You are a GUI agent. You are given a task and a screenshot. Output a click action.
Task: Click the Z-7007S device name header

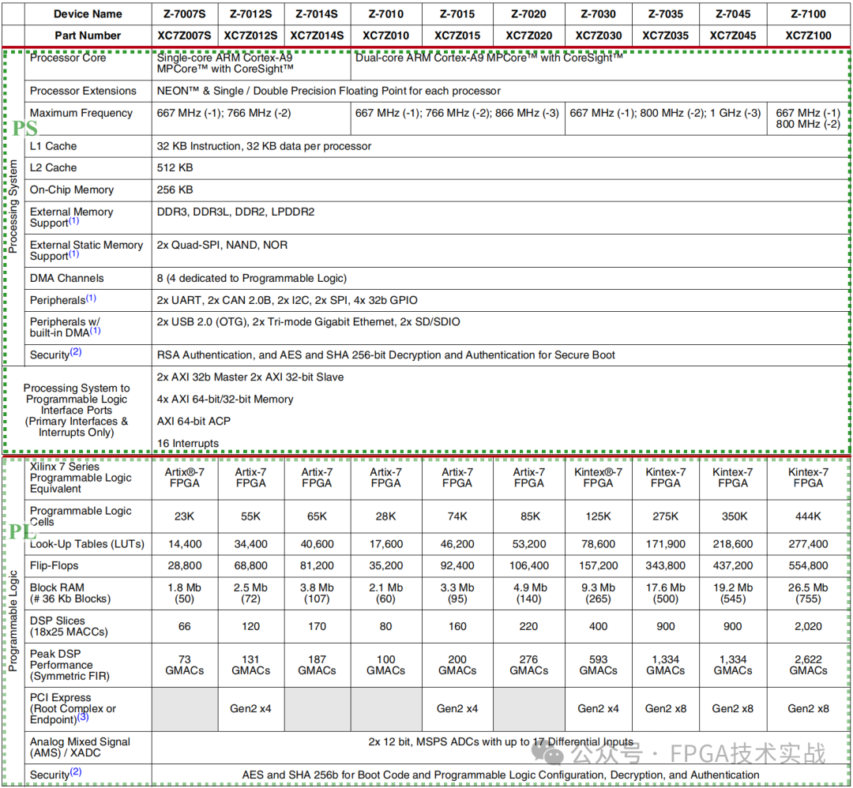click(184, 14)
